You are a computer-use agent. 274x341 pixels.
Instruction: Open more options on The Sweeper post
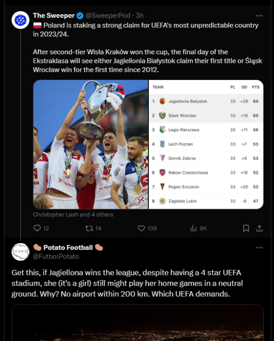(x=259, y=15)
